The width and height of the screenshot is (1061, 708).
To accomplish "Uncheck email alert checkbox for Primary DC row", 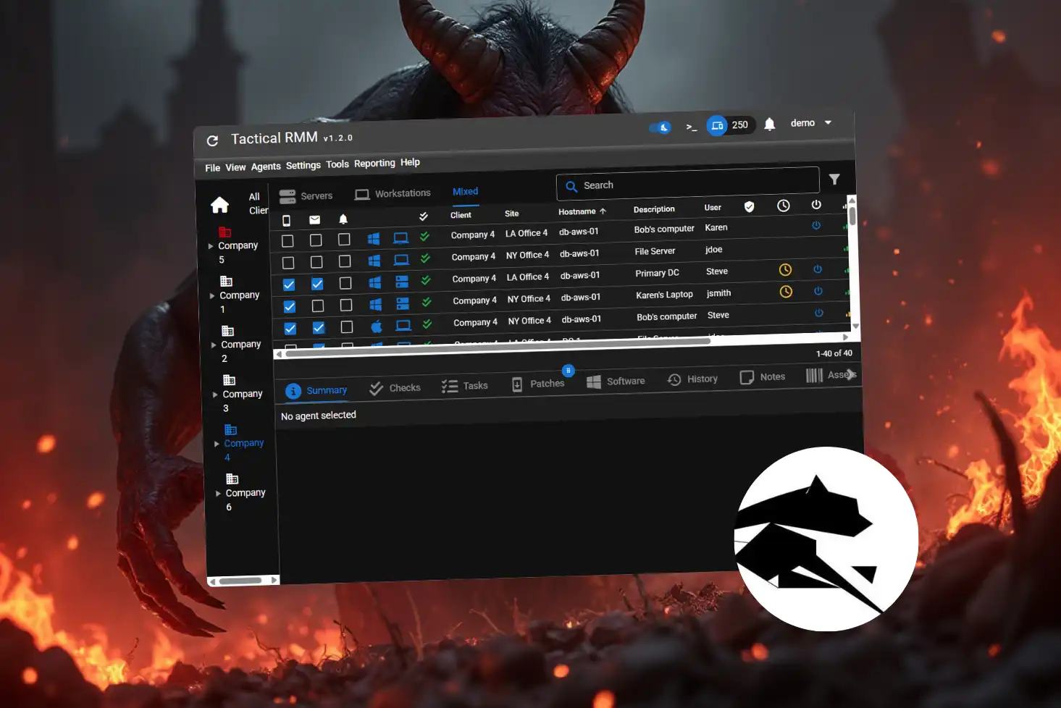I will coord(317,284).
